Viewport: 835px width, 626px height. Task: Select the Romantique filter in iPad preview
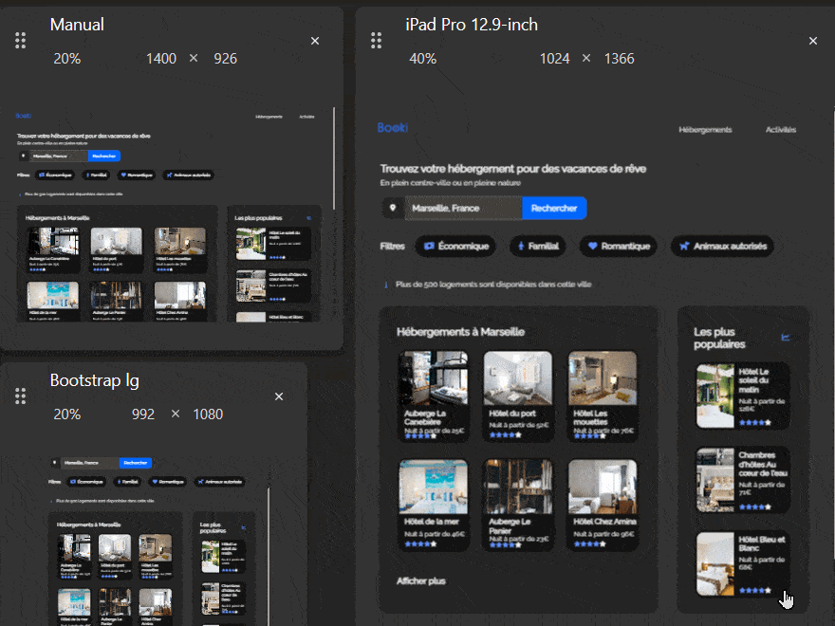coord(619,246)
